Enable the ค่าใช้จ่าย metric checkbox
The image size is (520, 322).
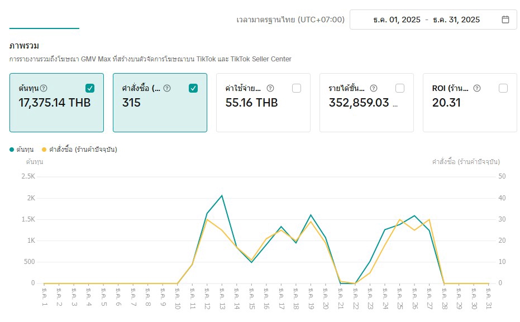(297, 88)
